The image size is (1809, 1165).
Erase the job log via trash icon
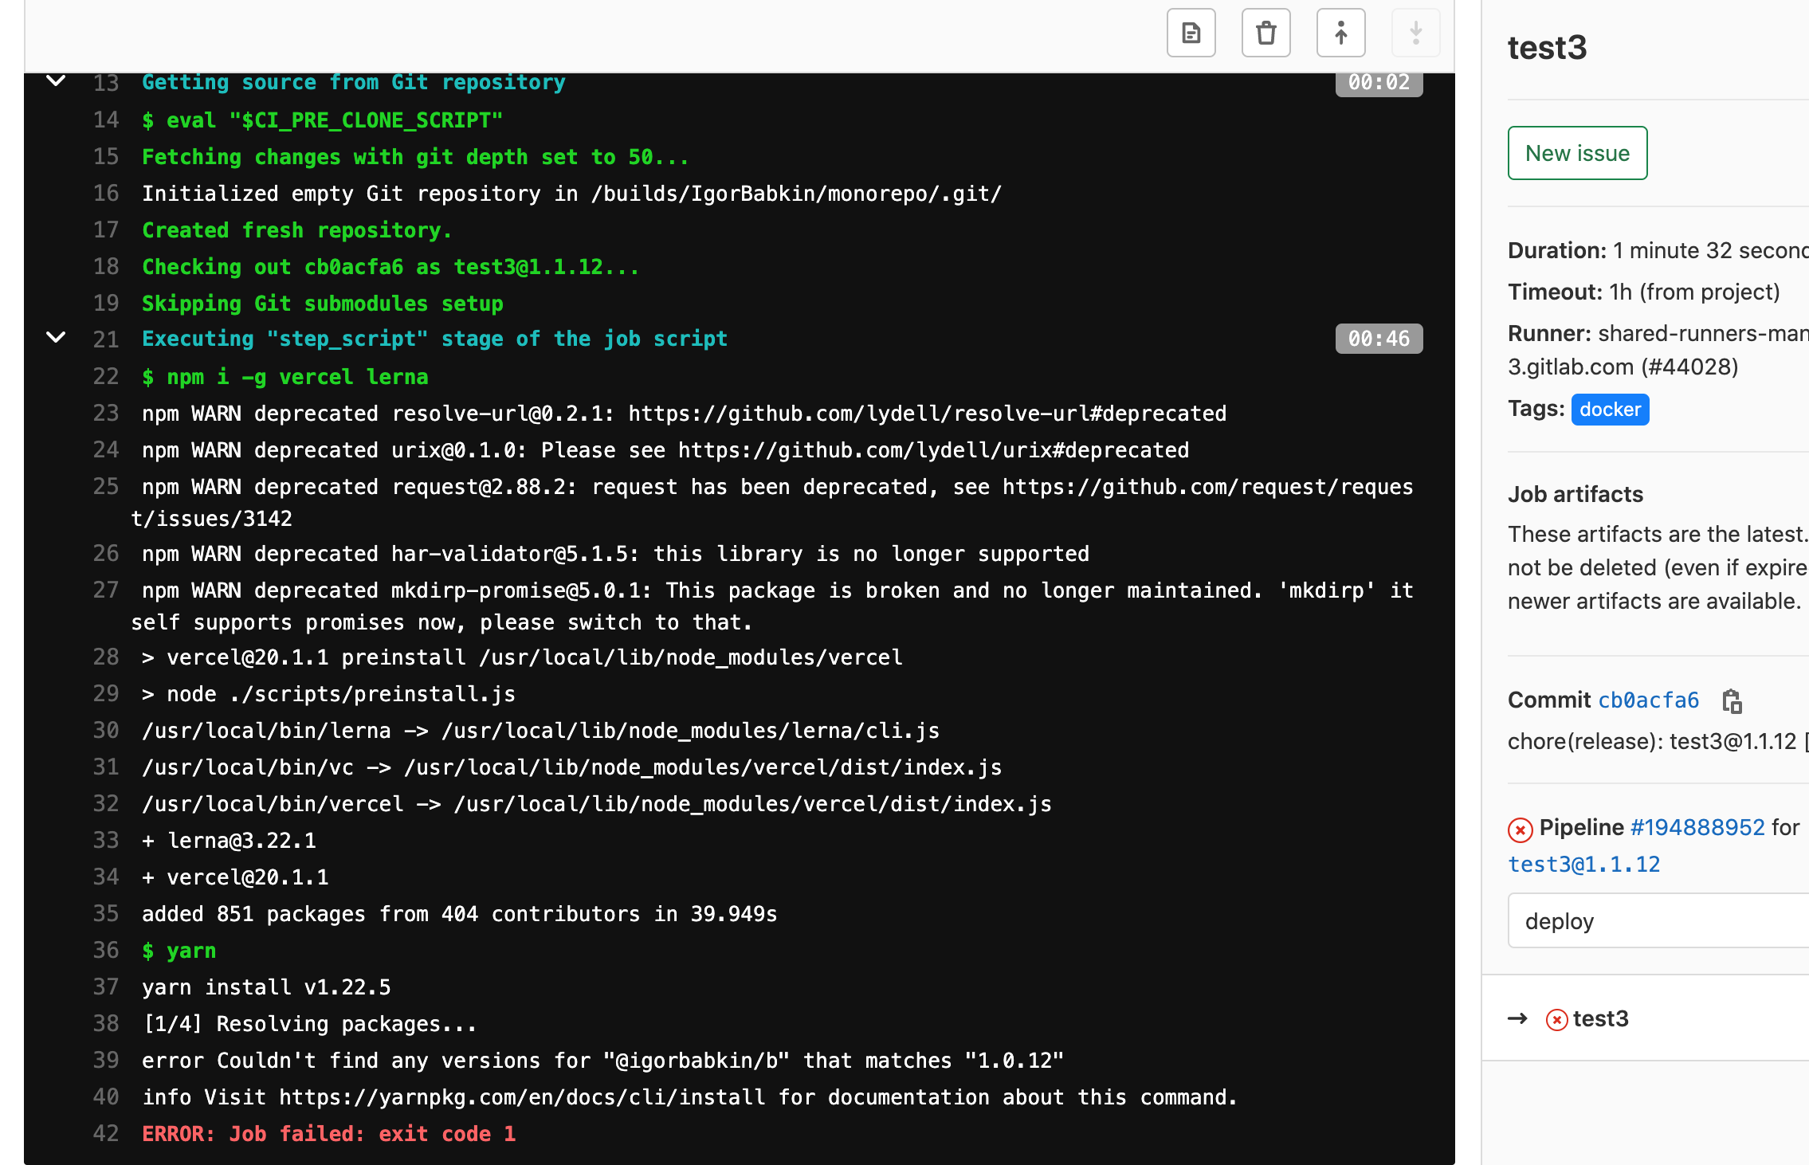1266,33
